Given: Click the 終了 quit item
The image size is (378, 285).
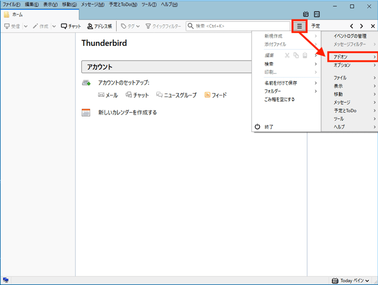Looking at the screenshot, I should (286, 127).
